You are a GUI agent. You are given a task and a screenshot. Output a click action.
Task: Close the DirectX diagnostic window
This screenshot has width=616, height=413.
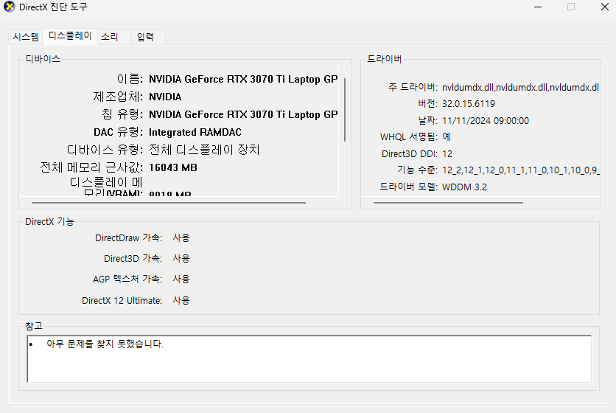click(605, 7)
